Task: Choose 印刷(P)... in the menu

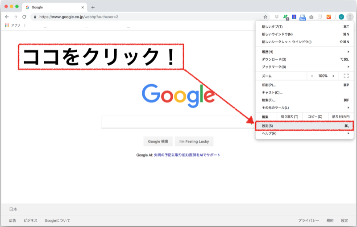Action: tap(305, 85)
